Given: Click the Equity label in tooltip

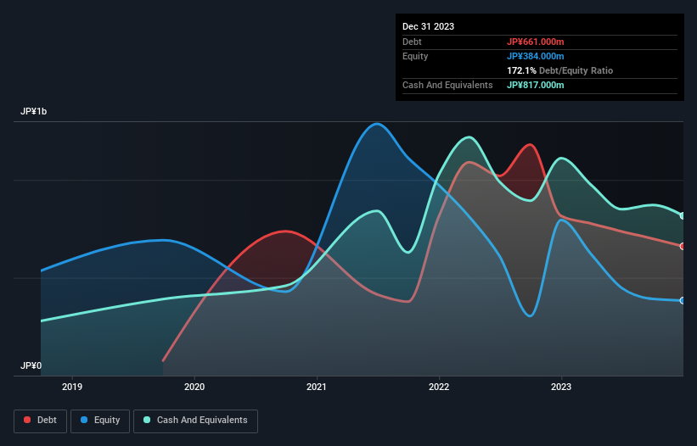Looking at the screenshot, I should click(415, 56).
